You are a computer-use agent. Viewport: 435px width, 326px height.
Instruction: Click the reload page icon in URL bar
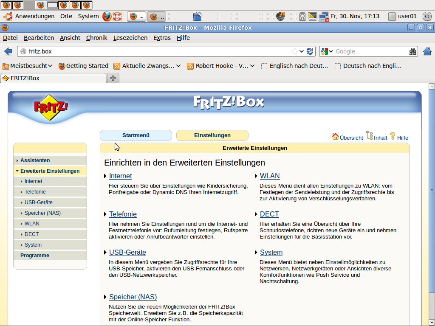click(x=310, y=51)
